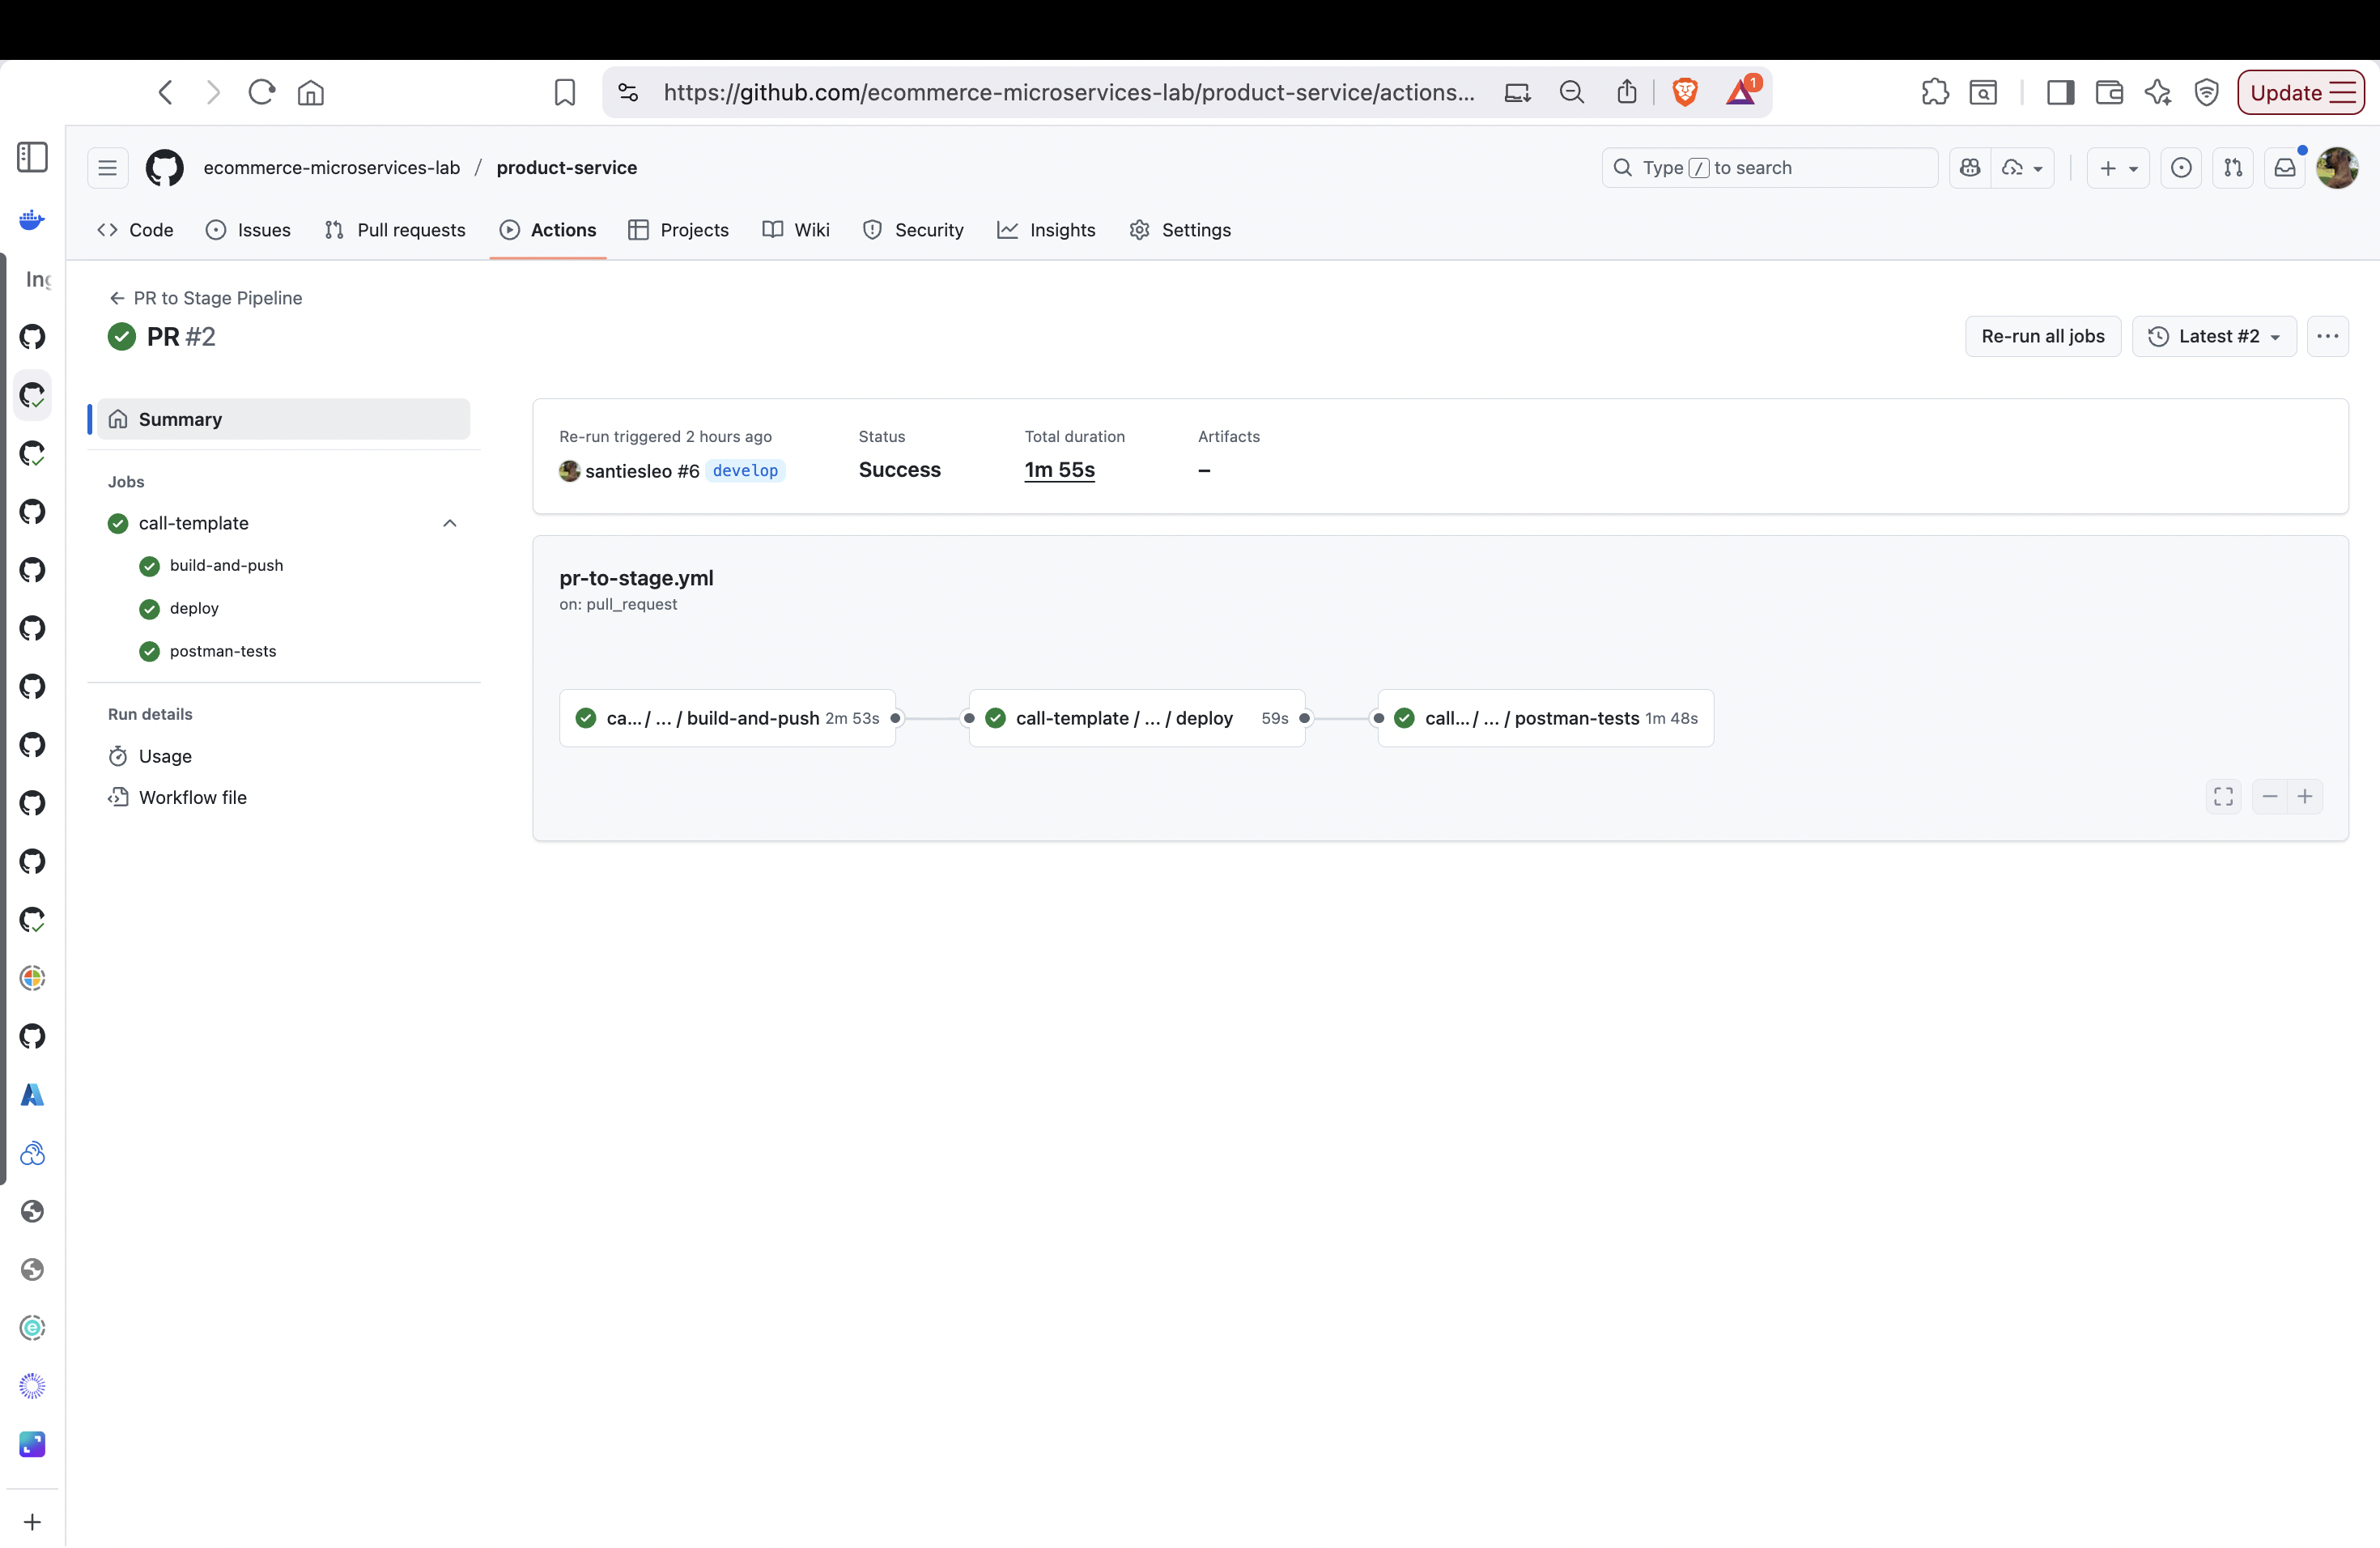Screen dimensions: 2380x1548
Task: Open the Security tab
Action: point(913,230)
